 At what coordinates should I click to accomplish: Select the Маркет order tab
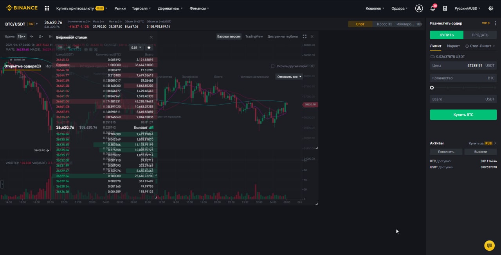point(453,46)
